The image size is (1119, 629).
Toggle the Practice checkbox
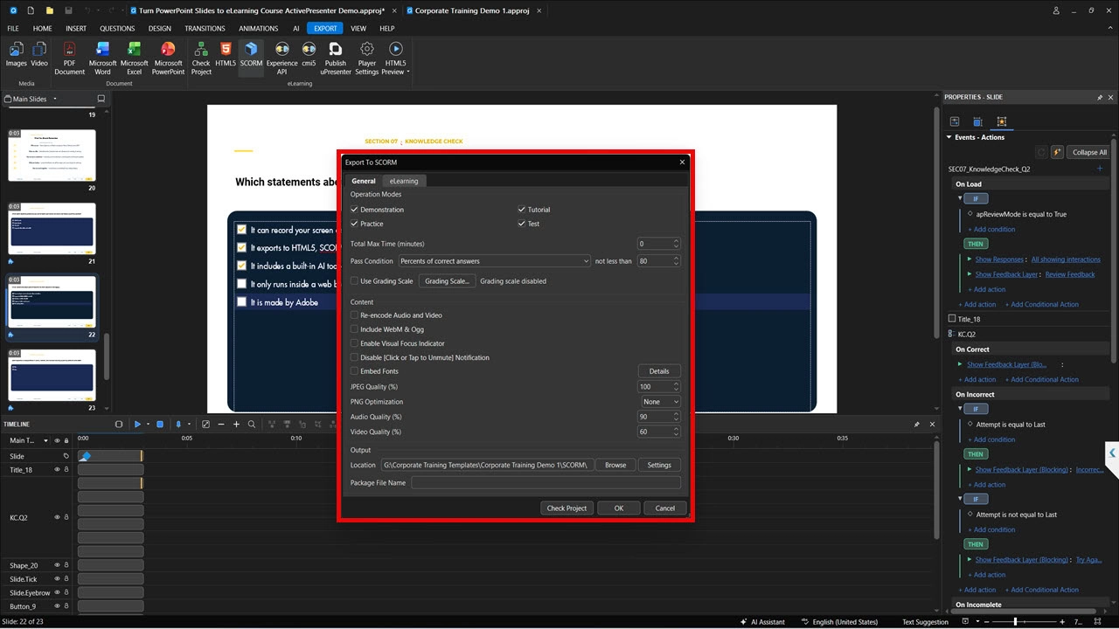(355, 224)
